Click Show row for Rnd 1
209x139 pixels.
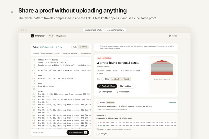[x=172, y=103]
